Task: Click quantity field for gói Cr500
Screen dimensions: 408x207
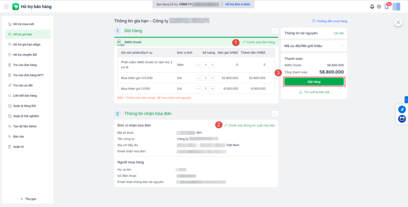Action: click(x=206, y=89)
